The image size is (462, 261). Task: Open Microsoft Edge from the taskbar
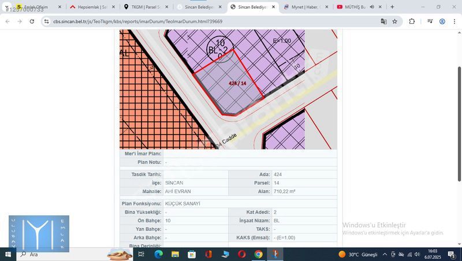click(158, 254)
